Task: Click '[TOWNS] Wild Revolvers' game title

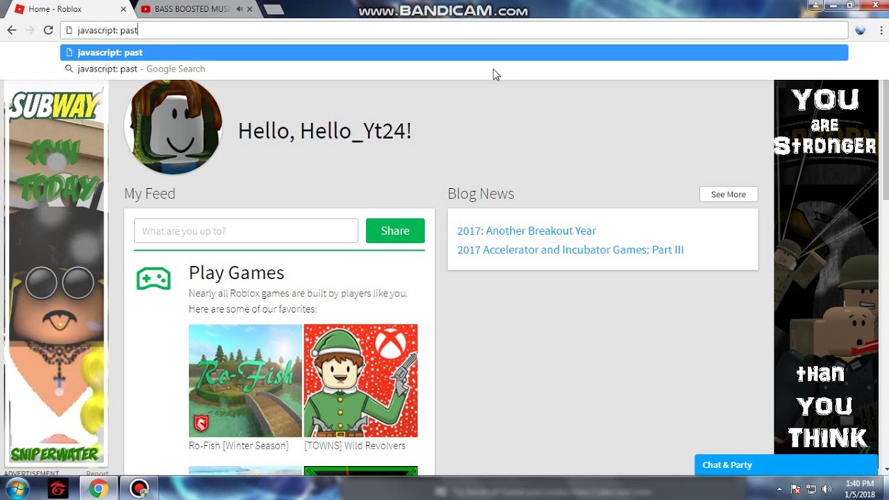Action: (x=355, y=445)
